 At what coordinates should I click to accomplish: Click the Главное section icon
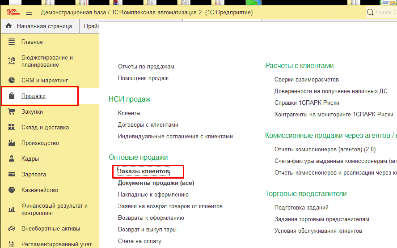coord(12,42)
